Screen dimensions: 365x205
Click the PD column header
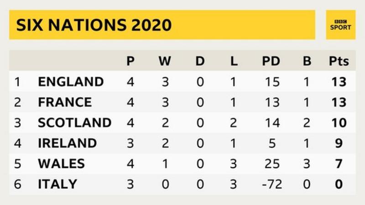(x=271, y=61)
